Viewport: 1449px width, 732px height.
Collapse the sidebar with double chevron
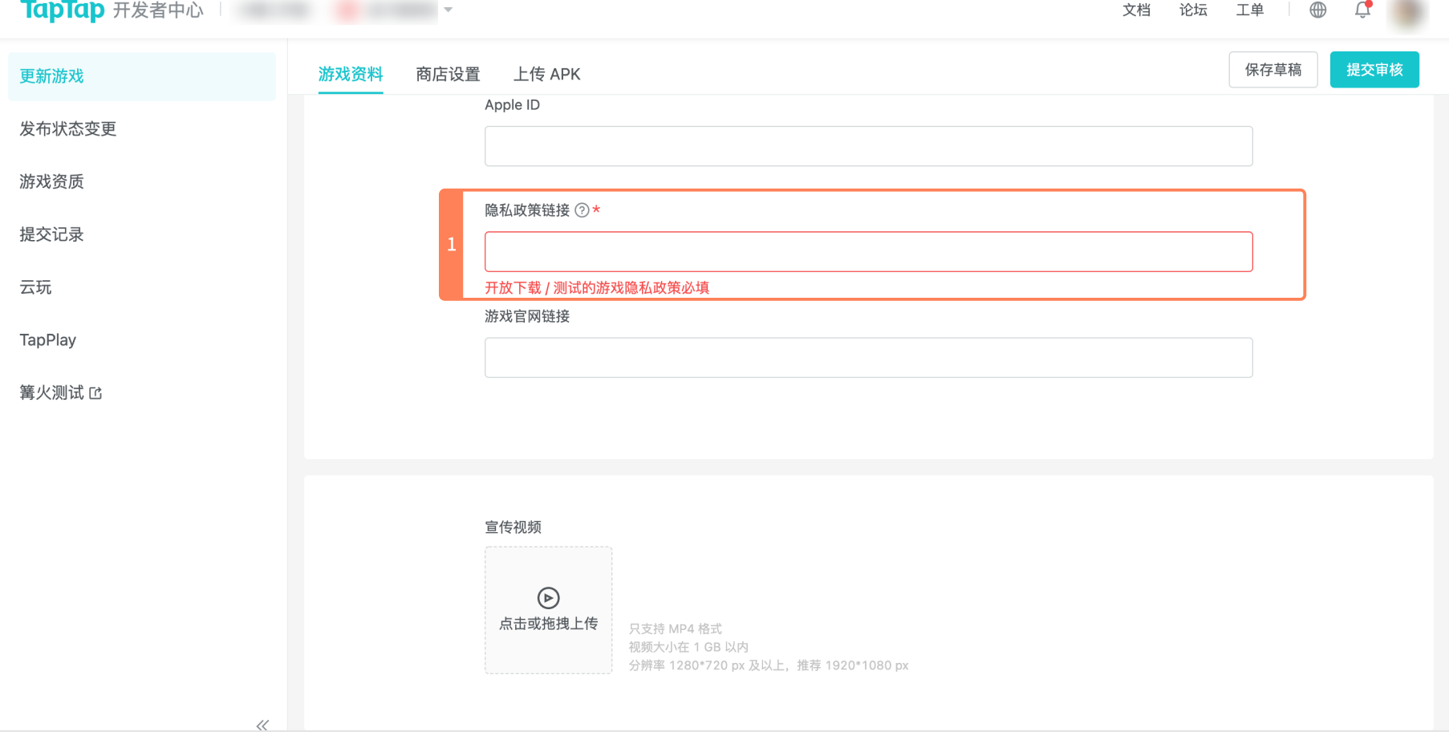(262, 725)
